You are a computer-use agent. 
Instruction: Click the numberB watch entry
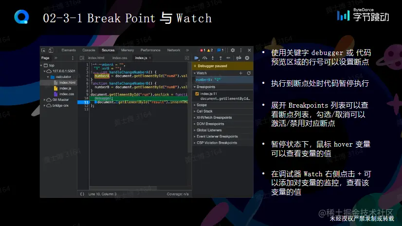coord(222,80)
